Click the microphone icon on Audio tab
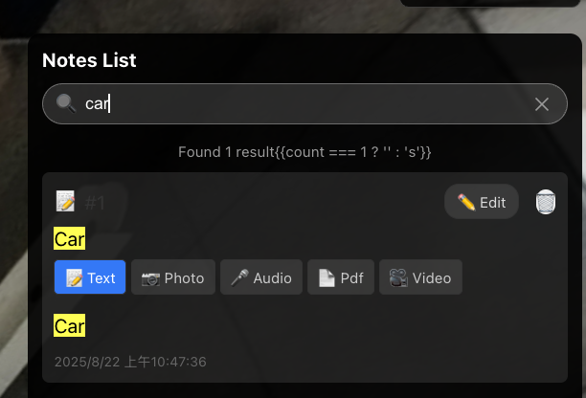The height and width of the screenshot is (398, 586). click(239, 278)
